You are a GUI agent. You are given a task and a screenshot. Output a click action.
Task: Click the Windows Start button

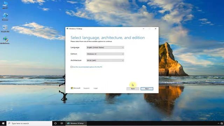pos(3,123)
